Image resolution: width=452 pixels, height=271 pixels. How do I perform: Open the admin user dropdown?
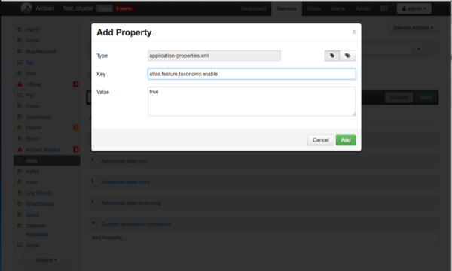[x=414, y=8]
